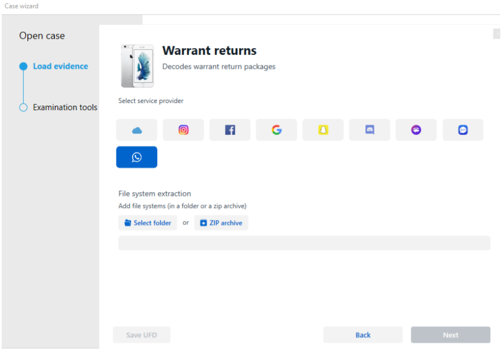Click the iPhone device thumbnail image
The width and height of the screenshot is (503, 351).
point(137,66)
